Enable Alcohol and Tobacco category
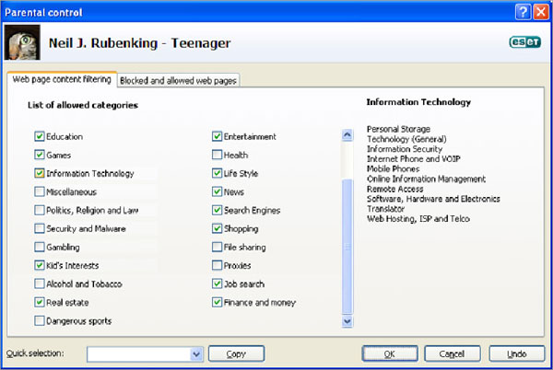 coord(39,283)
